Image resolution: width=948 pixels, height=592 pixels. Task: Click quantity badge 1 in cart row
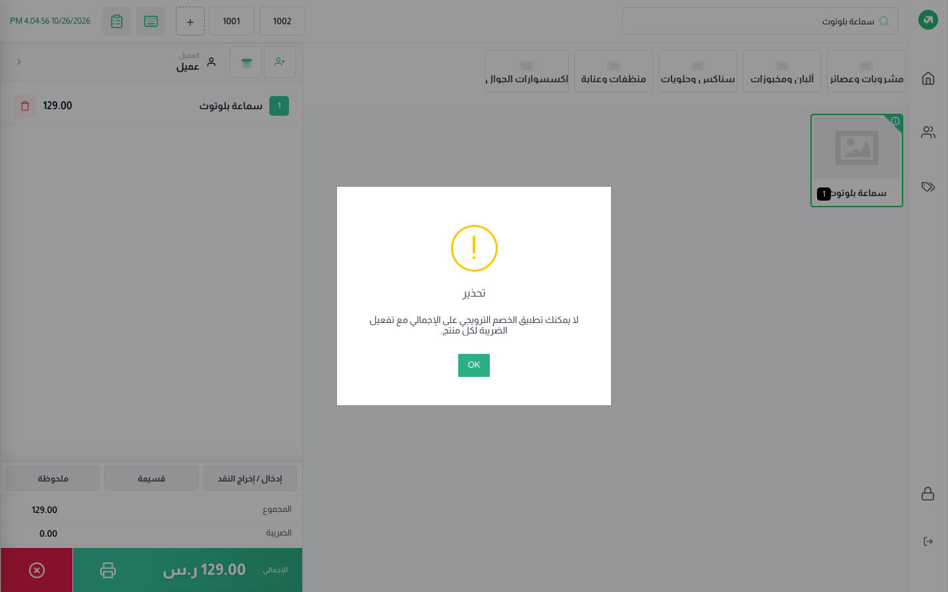(x=279, y=106)
